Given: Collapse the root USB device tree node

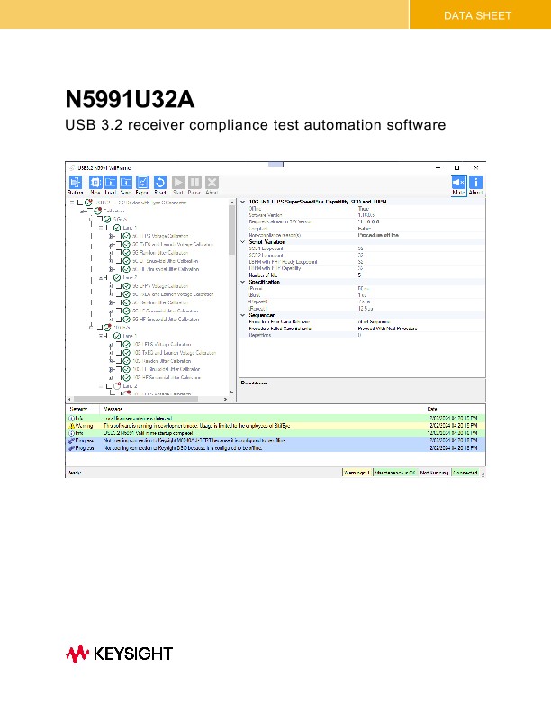Looking at the screenshot, I should 72,203.
